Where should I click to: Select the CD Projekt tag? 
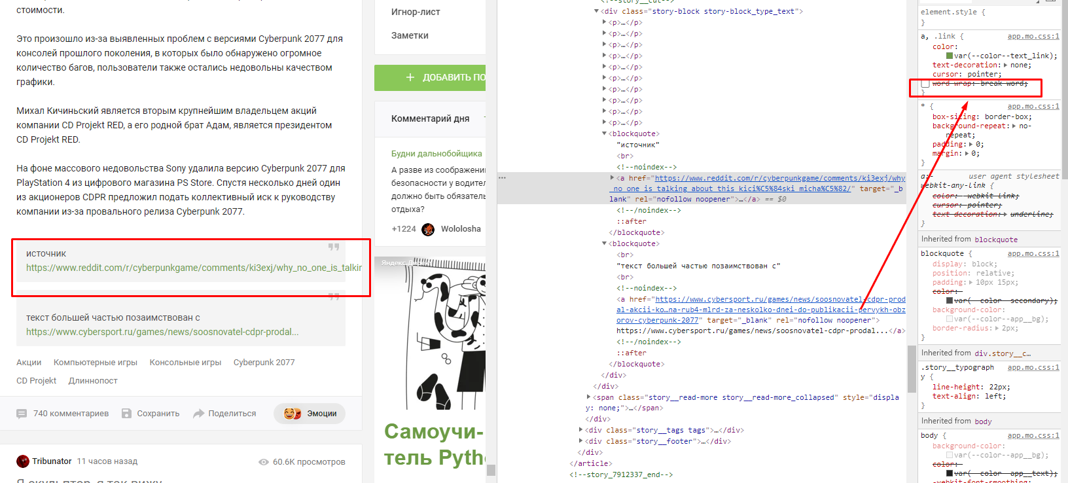pos(36,381)
